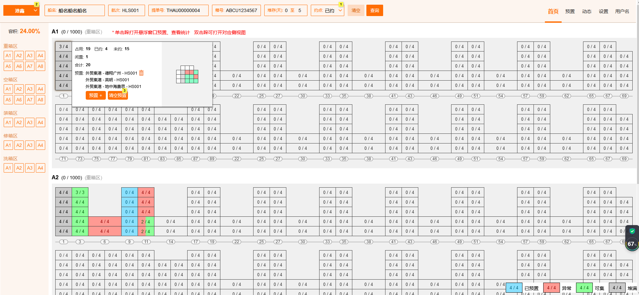This screenshot has height=295, width=639.
Task: Click the 外贸集港 - 地中海费思 - HS001 reservation
Action: pyautogui.click(x=113, y=87)
